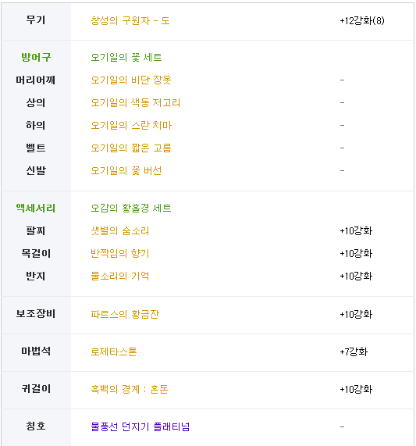Select the 반짝임의 향기 necklace

[120, 253]
